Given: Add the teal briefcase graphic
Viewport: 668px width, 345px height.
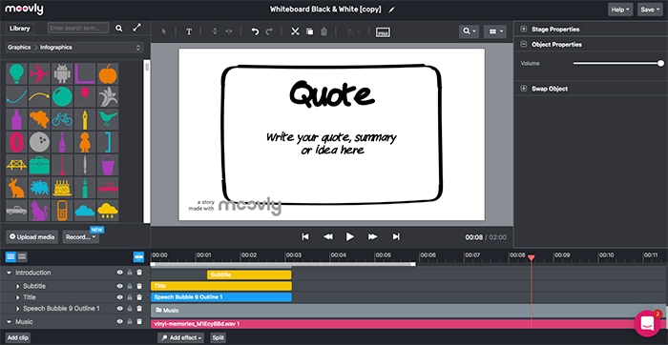Looking at the screenshot, I should click(39, 165).
